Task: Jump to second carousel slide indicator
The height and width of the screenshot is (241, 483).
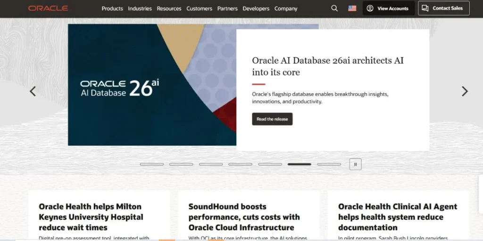Action: pos(181,164)
